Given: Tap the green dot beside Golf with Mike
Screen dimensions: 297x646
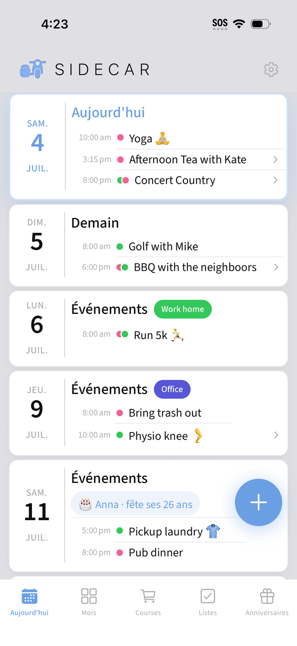Looking at the screenshot, I should click(x=119, y=247).
